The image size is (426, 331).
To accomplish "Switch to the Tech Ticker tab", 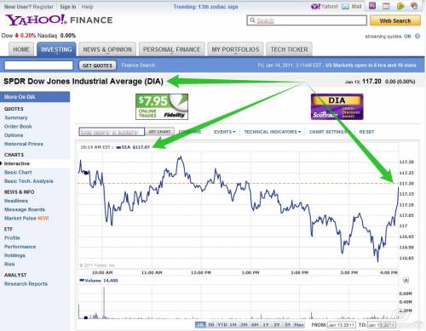I will (x=289, y=49).
